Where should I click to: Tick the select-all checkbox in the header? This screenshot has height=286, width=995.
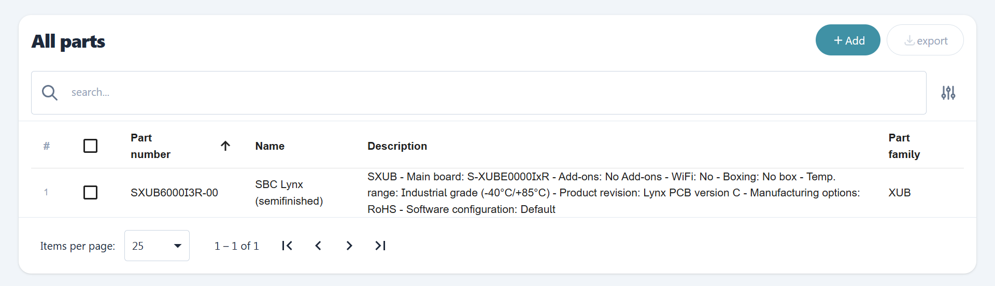[x=90, y=146]
